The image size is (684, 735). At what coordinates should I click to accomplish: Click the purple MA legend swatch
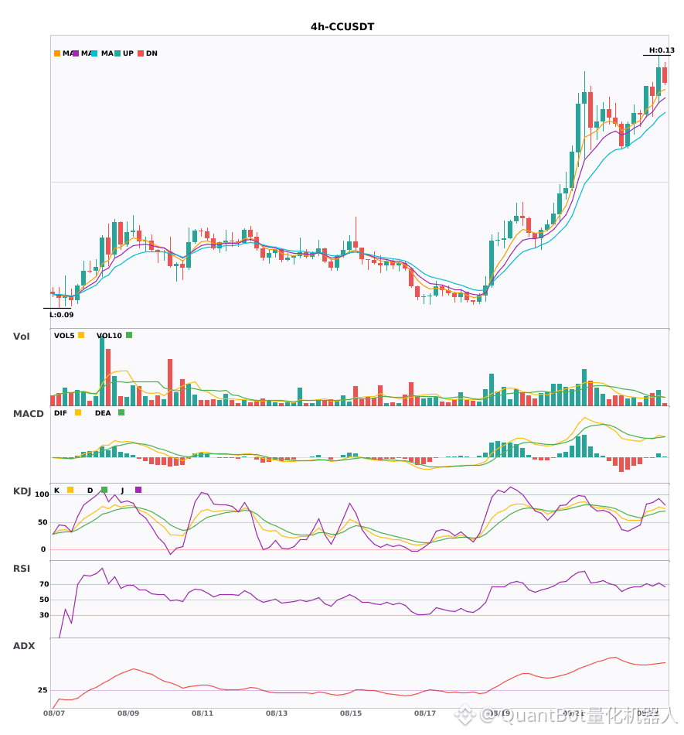coord(76,53)
